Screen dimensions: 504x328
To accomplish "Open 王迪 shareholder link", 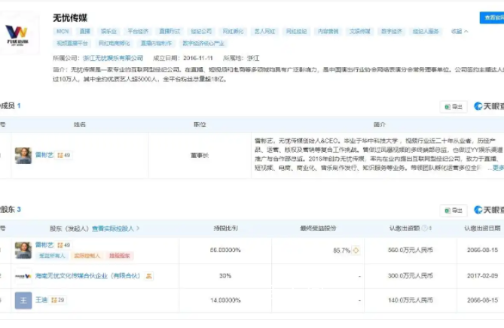I will tap(41, 299).
